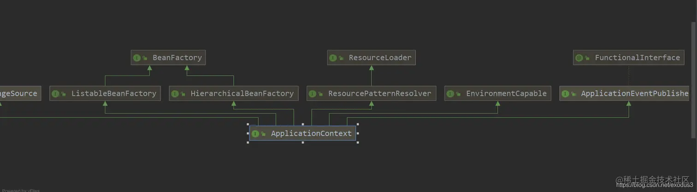Select the ResourcePatternResolver node
This screenshot has height=192, width=697.
371,93
